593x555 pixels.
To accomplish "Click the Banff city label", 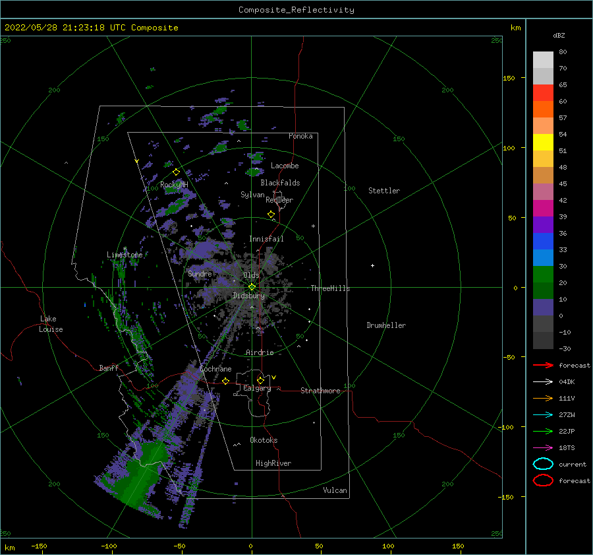I will point(109,368).
